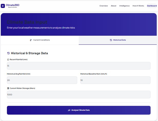Screen dimensions: 158x121
Task: Click the Analyze Climate Data button
Action: pyautogui.click(x=79, y=110)
